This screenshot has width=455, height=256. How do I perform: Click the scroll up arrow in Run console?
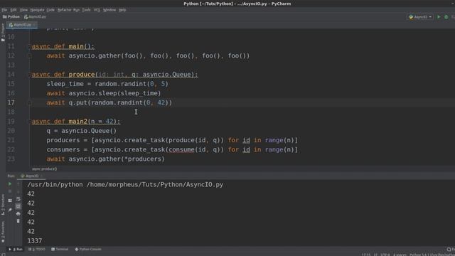pyautogui.click(x=18, y=184)
